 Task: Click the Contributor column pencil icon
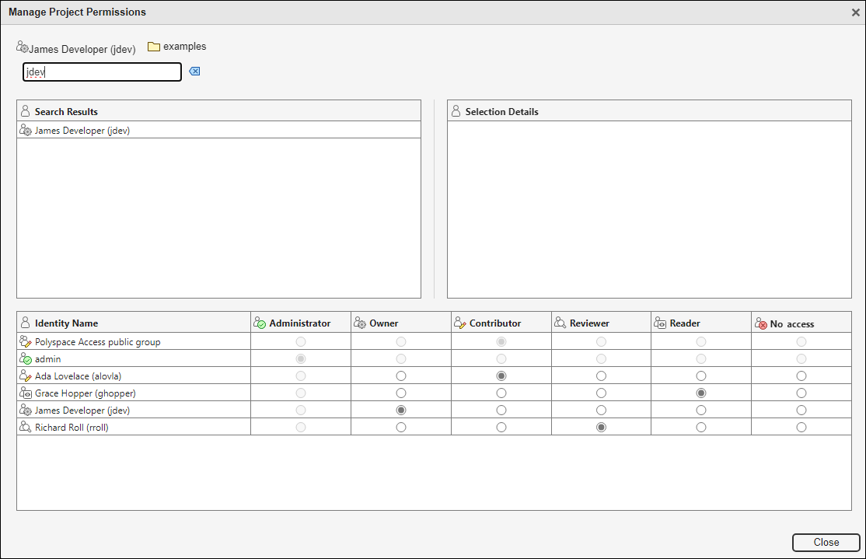click(460, 323)
